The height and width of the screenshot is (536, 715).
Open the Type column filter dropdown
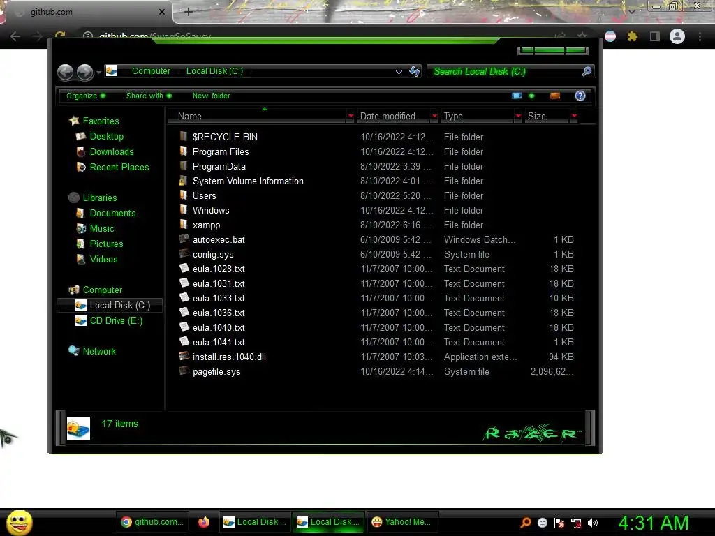tap(518, 117)
